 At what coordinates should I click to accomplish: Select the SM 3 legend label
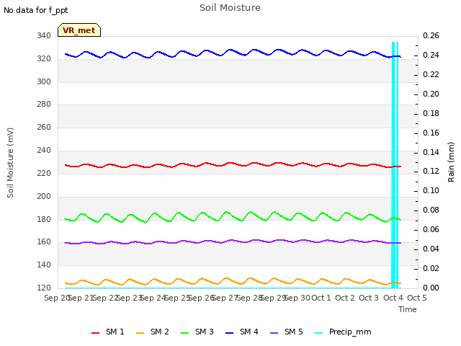[205, 332]
